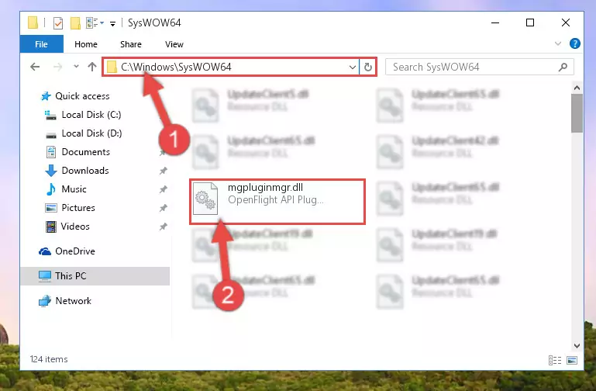Open Local Disk (D:) in sidebar
The width and height of the screenshot is (596, 391).
tap(91, 133)
